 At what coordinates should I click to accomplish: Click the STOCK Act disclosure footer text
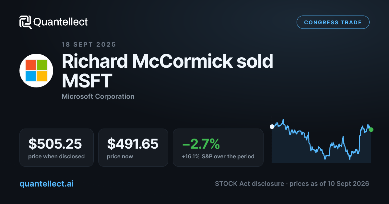250,184
